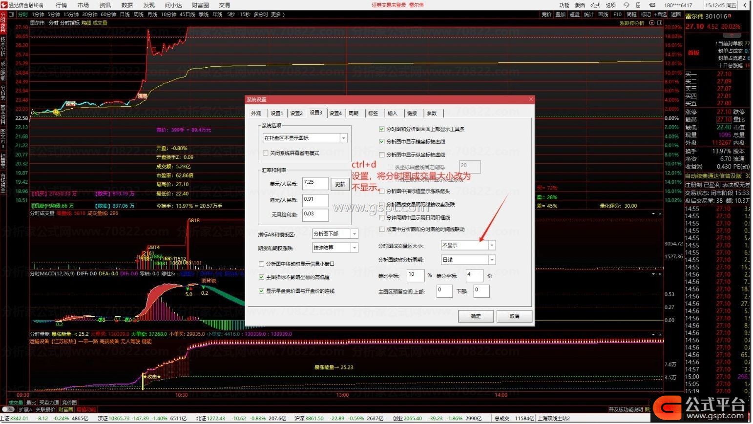Check 版面中分析图和分时图的时间线联动
753x424 pixels.
click(382, 229)
